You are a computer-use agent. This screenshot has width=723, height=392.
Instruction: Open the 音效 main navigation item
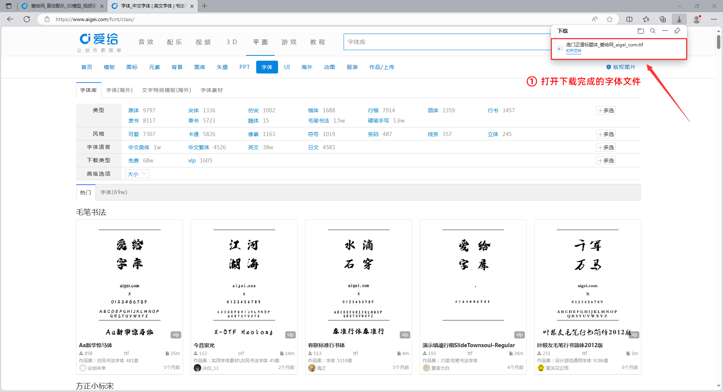[146, 42]
